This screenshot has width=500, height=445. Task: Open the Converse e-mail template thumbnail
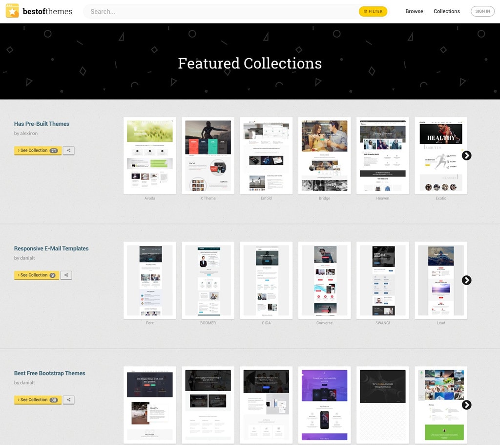[324, 280]
